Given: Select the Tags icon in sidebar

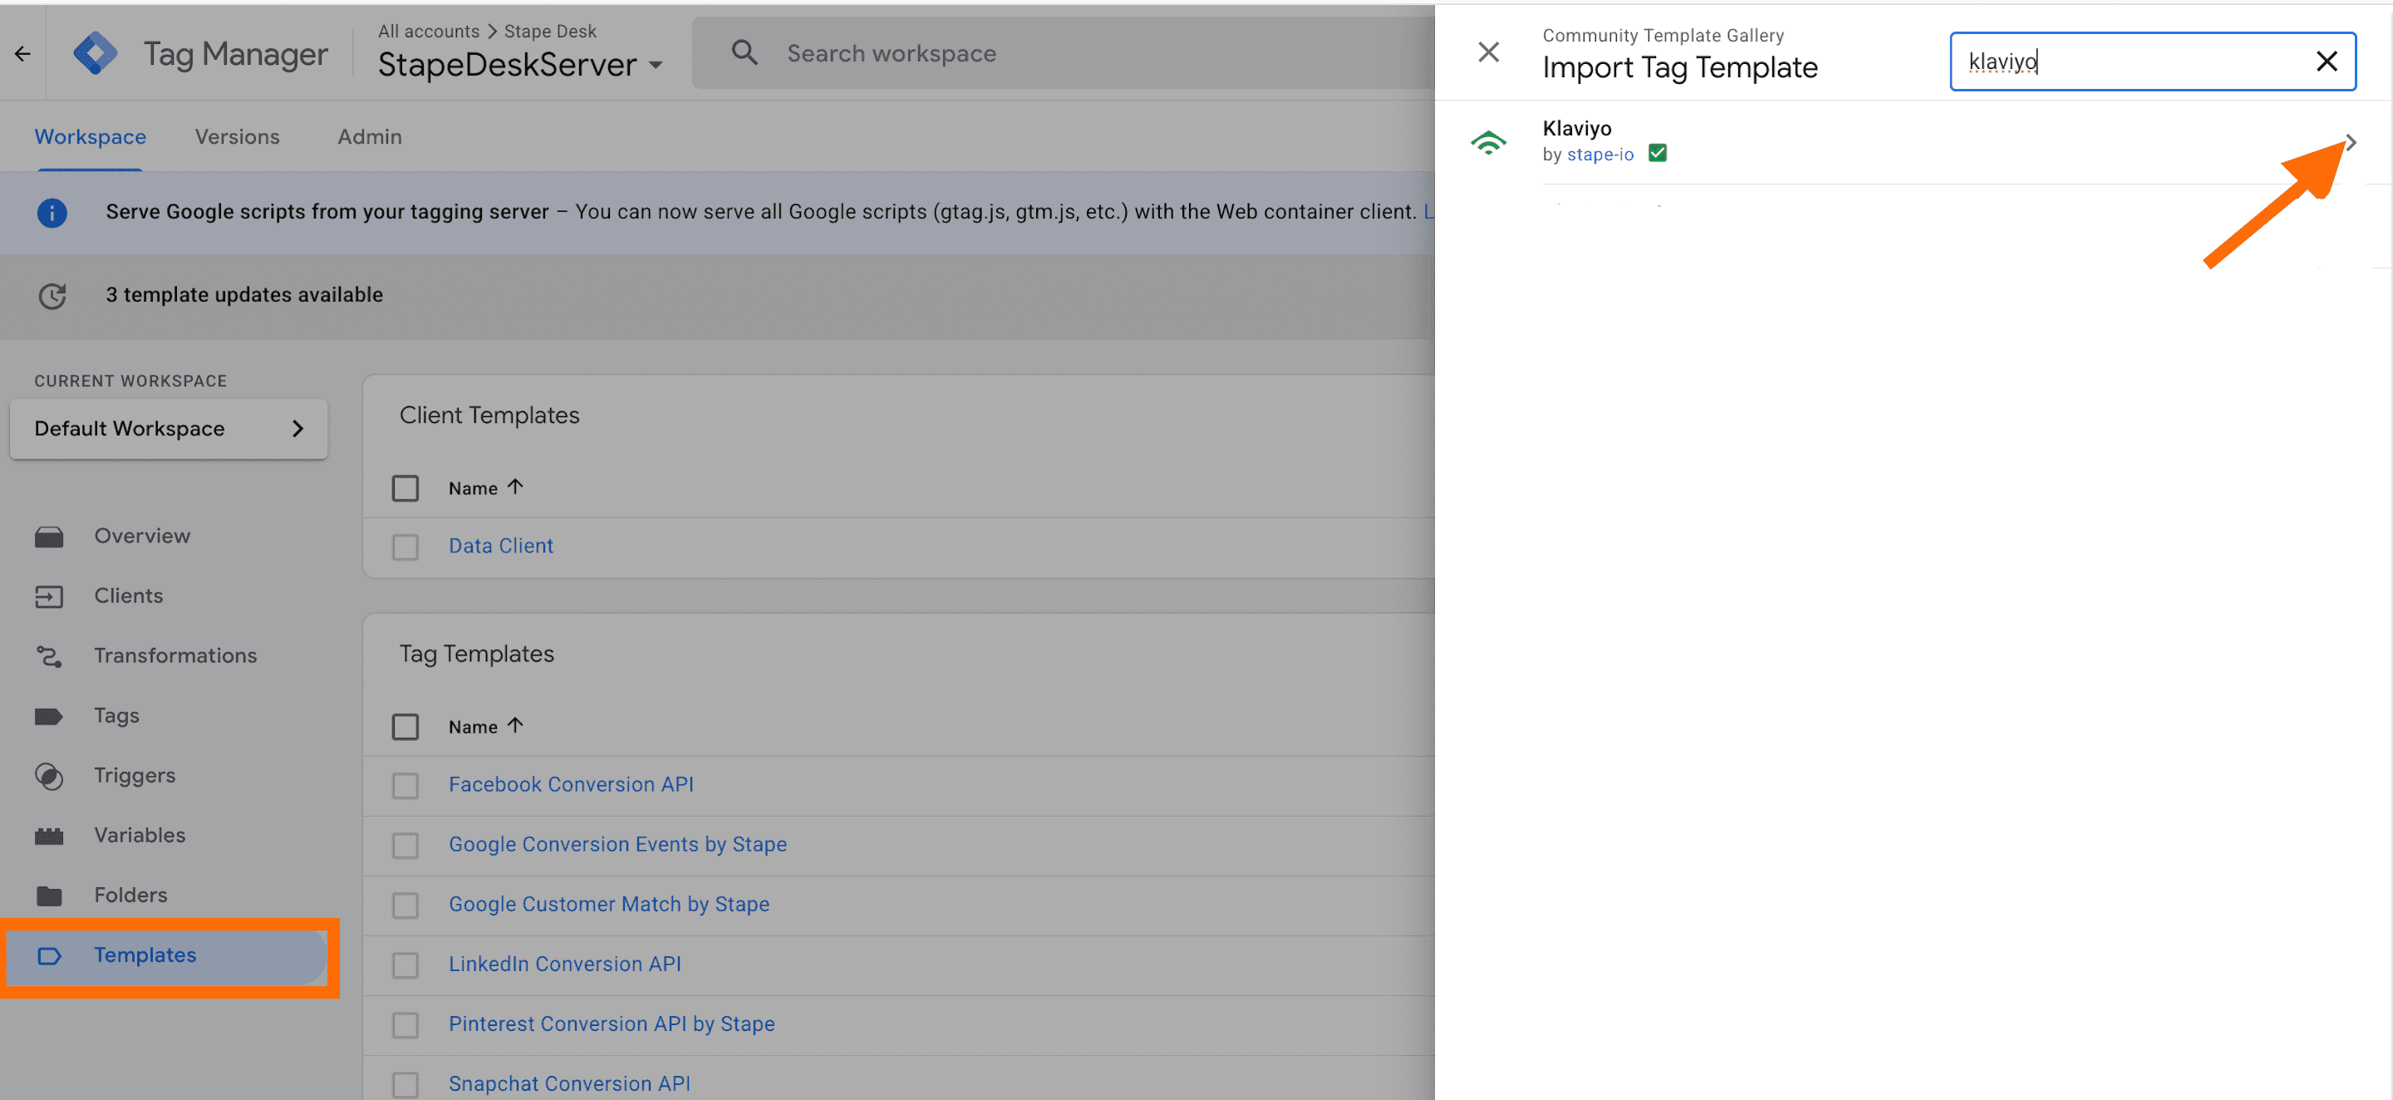Looking at the screenshot, I should tap(49, 715).
